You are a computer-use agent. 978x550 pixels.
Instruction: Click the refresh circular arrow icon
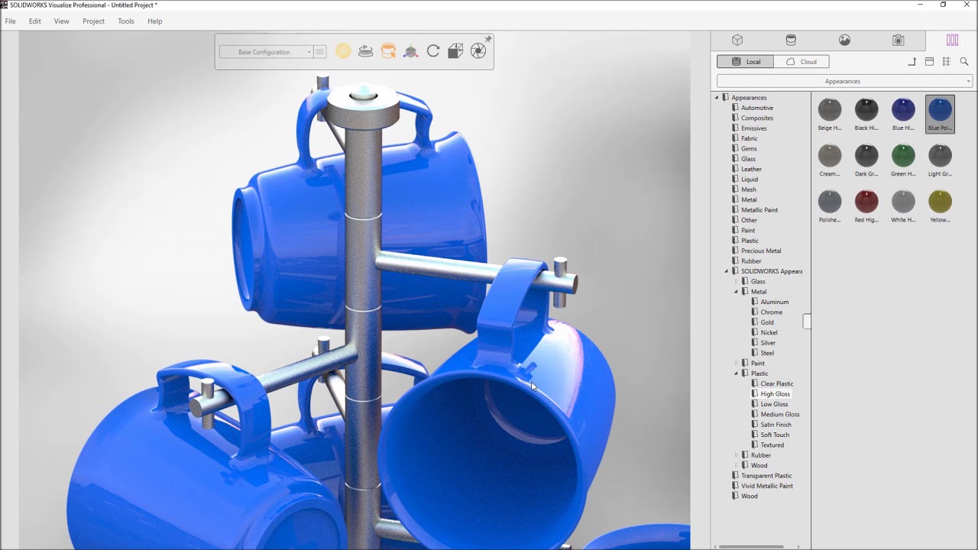click(x=433, y=51)
